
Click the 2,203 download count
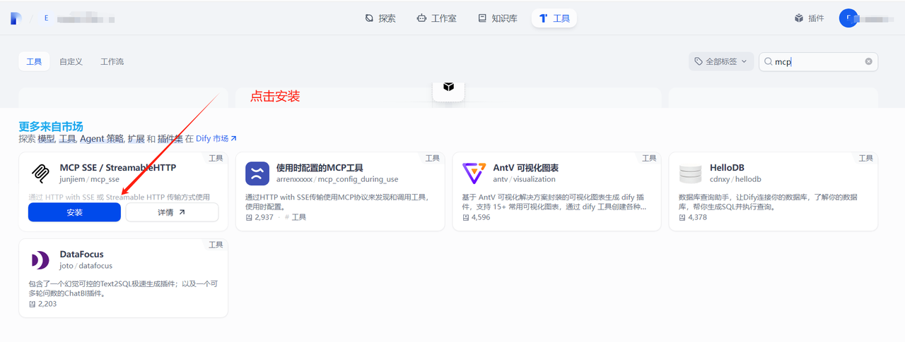pos(42,304)
